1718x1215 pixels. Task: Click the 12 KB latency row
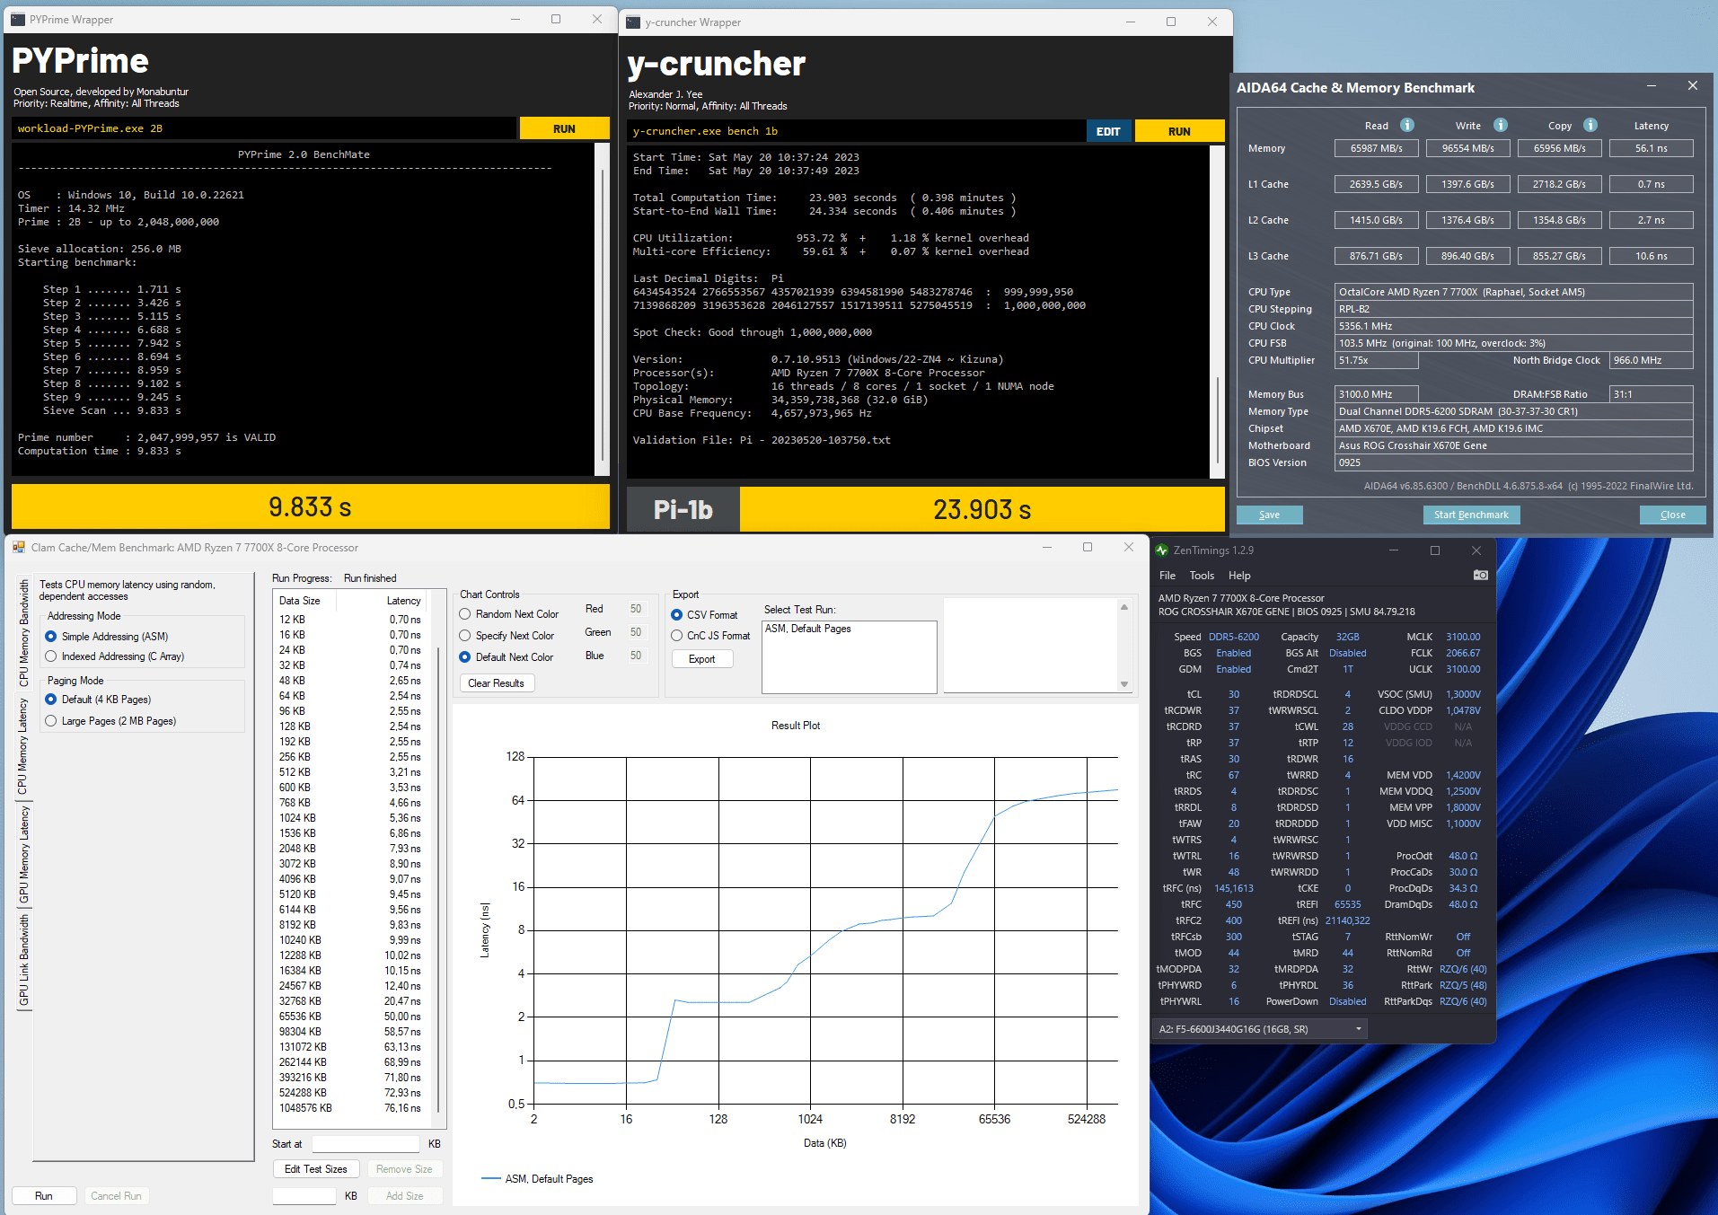pos(350,620)
